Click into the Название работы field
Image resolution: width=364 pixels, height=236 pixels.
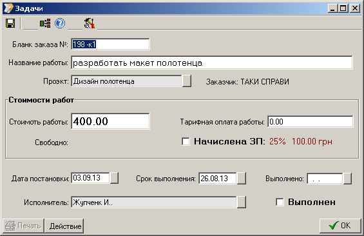pyautogui.click(x=212, y=63)
